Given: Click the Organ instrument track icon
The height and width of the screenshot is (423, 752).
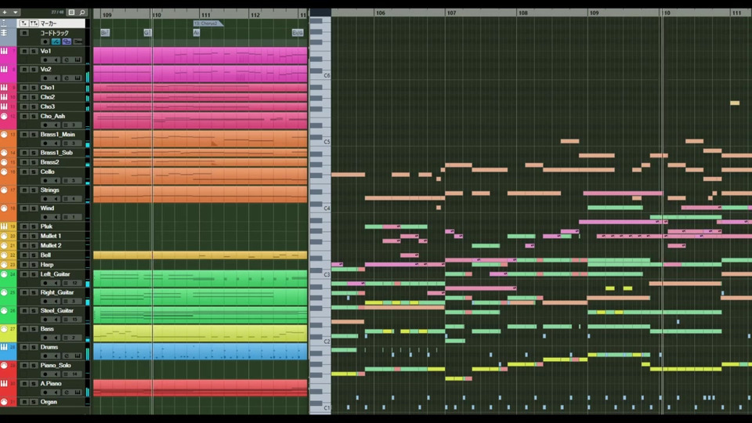Looking at the screenshot, I should coord(4,402).
